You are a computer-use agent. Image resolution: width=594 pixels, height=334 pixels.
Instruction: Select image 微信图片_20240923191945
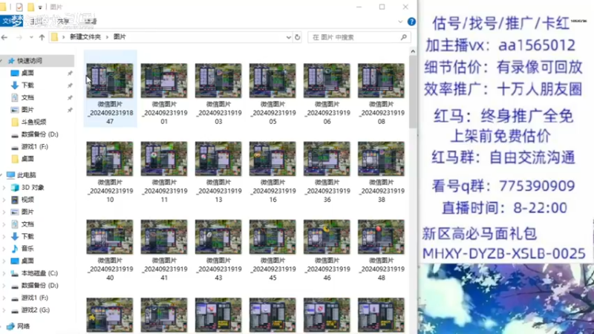point(272,250)
